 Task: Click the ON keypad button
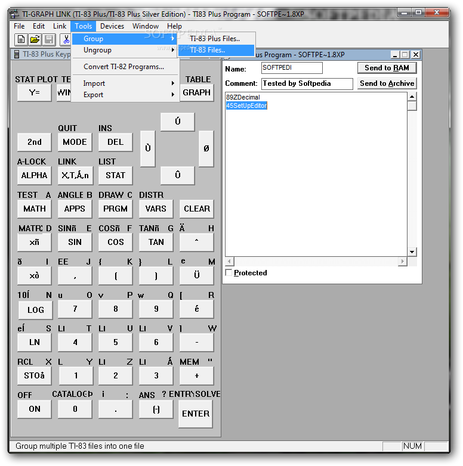point(34,409)
